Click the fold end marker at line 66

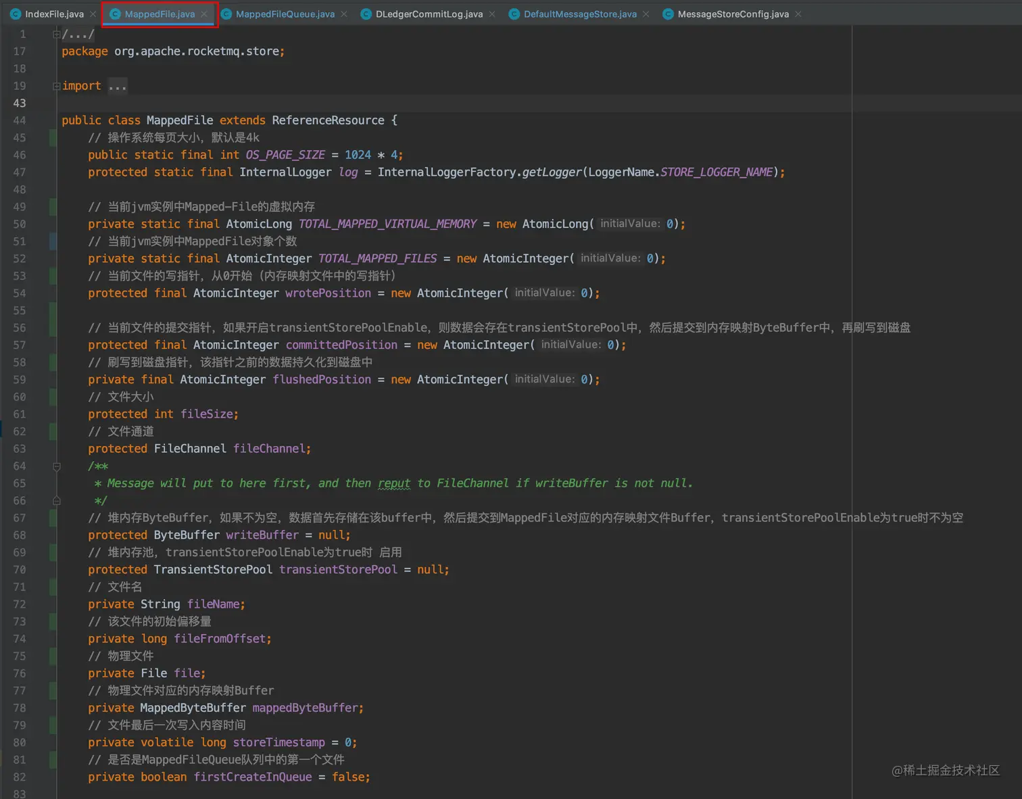click(x=56, y=500)
